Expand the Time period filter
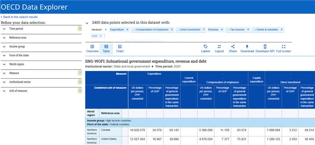Viewport: 315px width, 145px height. coord(41,29)
